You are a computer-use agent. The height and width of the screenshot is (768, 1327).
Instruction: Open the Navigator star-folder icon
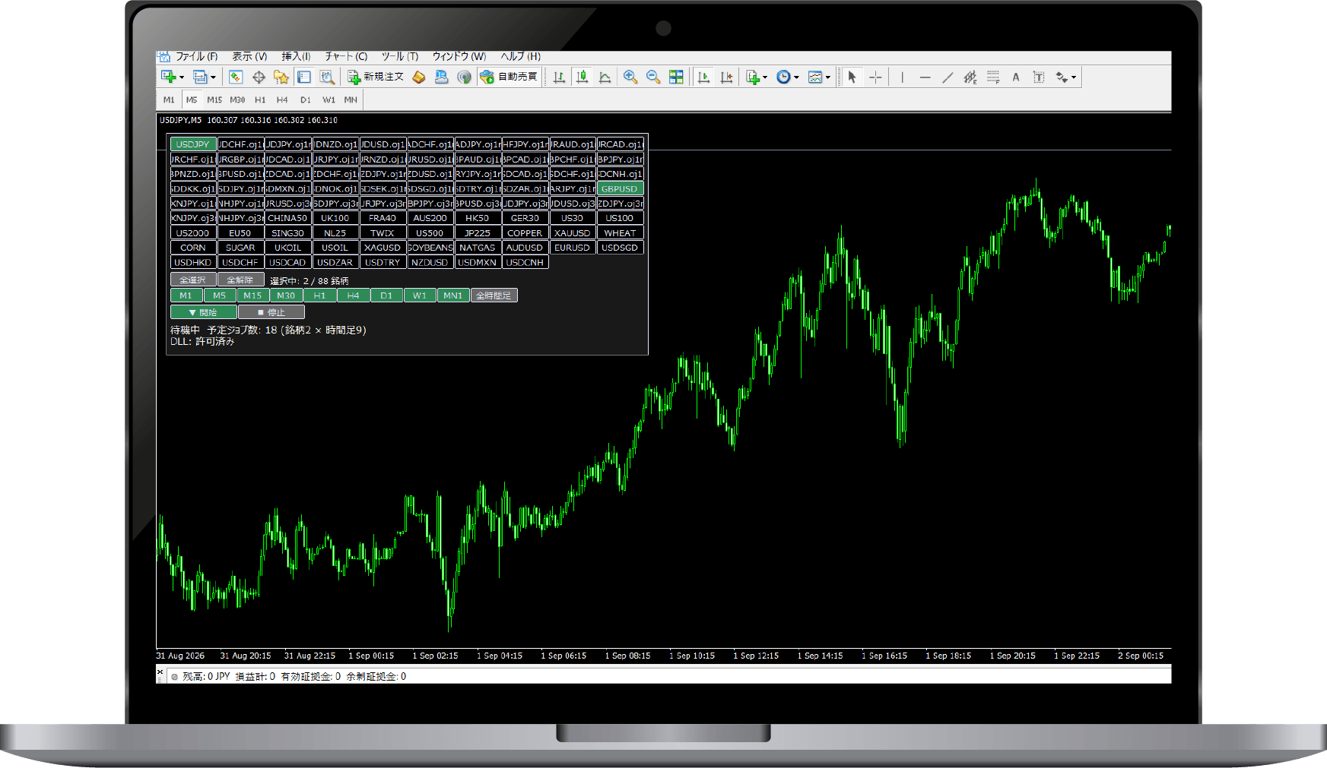281,77
